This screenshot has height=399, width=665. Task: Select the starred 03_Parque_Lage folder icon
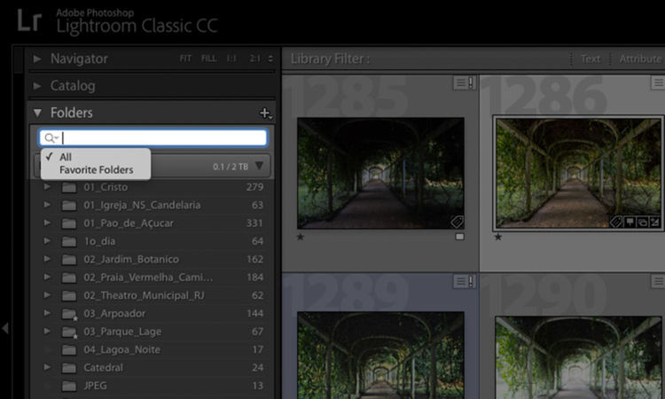pyautogui.click(x=69, y=332)
